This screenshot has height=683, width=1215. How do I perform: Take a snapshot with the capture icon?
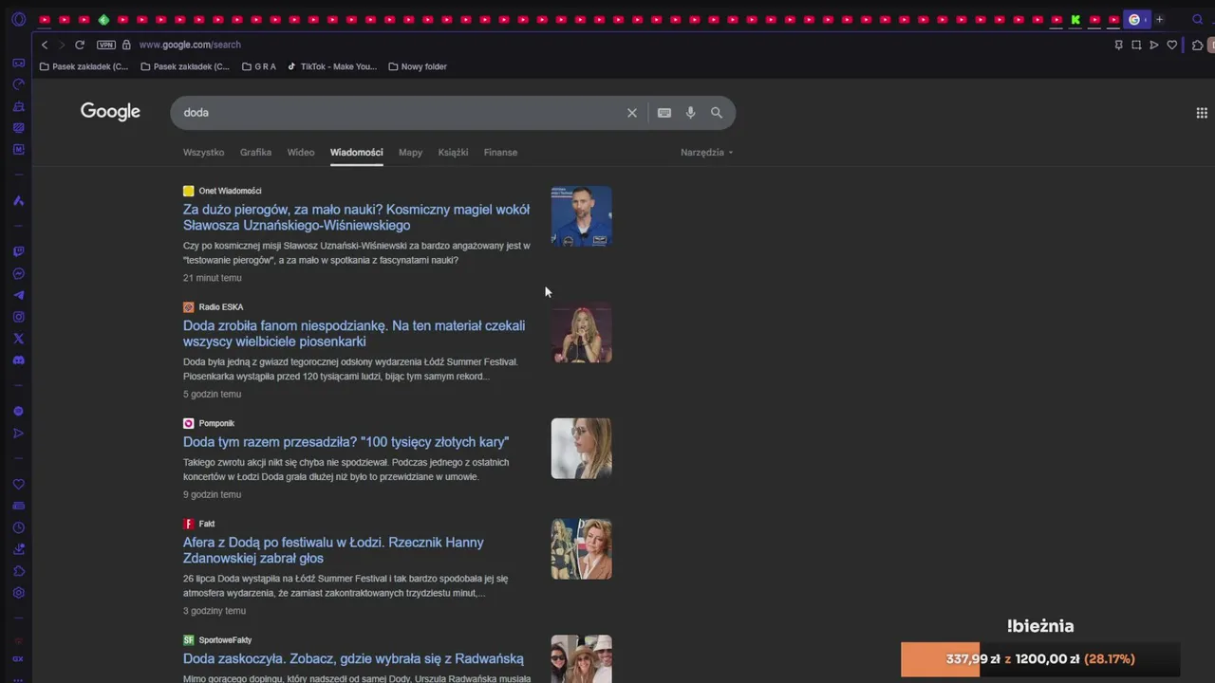(x=1136, y=45)
